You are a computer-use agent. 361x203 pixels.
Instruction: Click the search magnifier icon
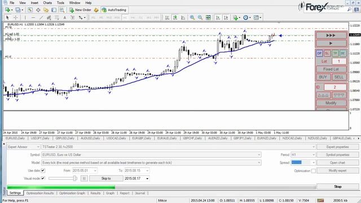(x=349, y=10)
